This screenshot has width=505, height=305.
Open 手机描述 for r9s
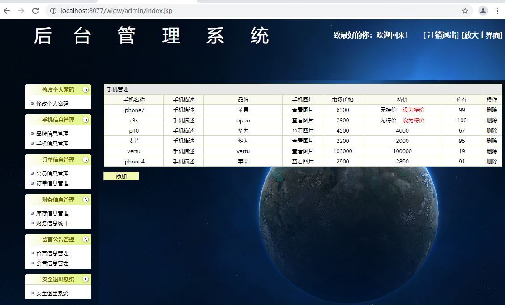(x=184, y=120)
